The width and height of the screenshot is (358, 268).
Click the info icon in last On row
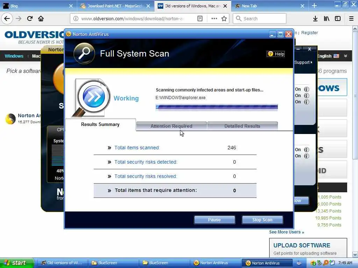(x=307, y=156)
